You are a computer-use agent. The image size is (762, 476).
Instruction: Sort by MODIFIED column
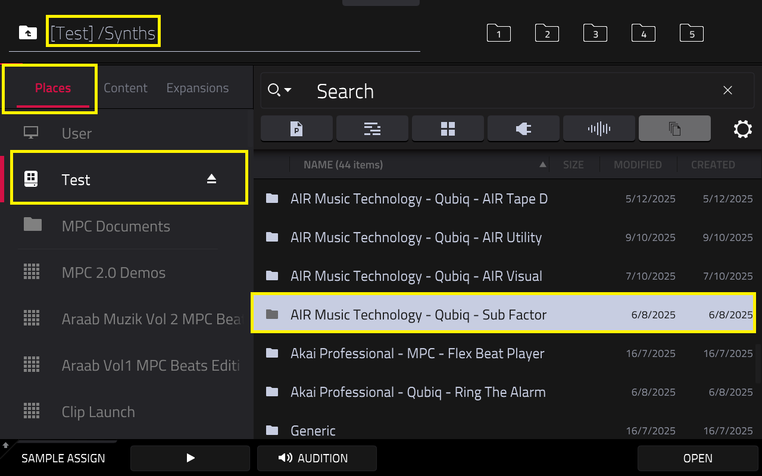coord(638,165)
